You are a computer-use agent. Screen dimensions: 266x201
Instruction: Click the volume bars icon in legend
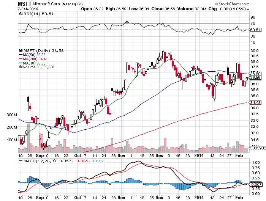21,67
